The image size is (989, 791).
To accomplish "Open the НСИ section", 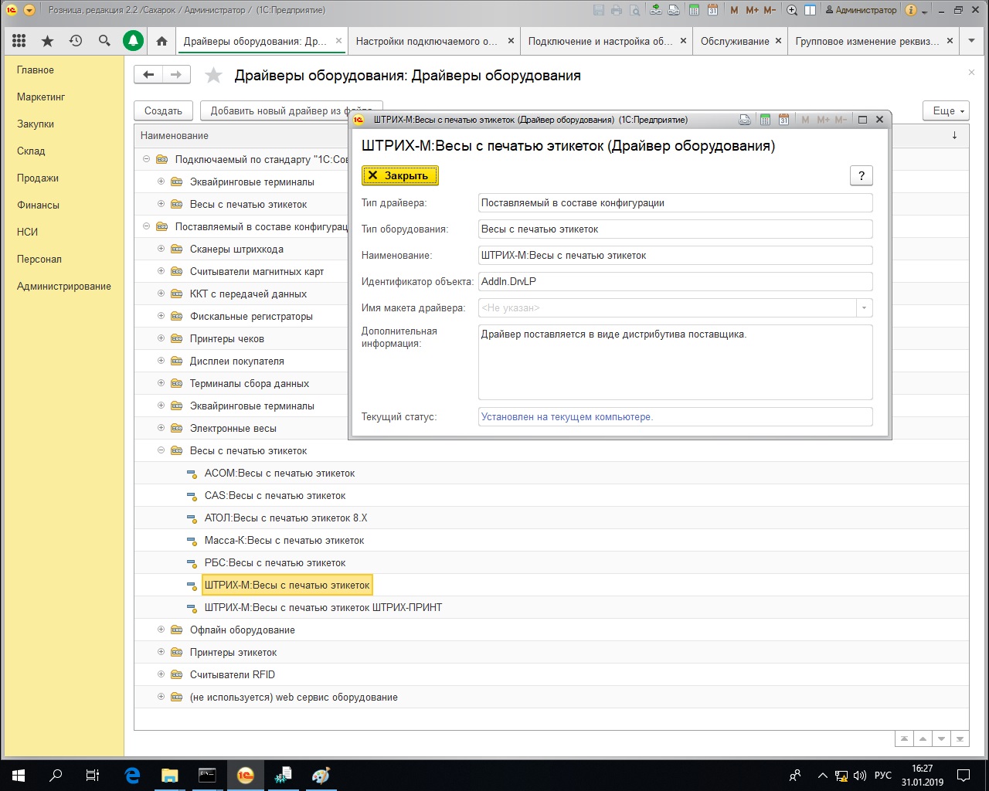I will pyautogui.click(x=27, y=233).
